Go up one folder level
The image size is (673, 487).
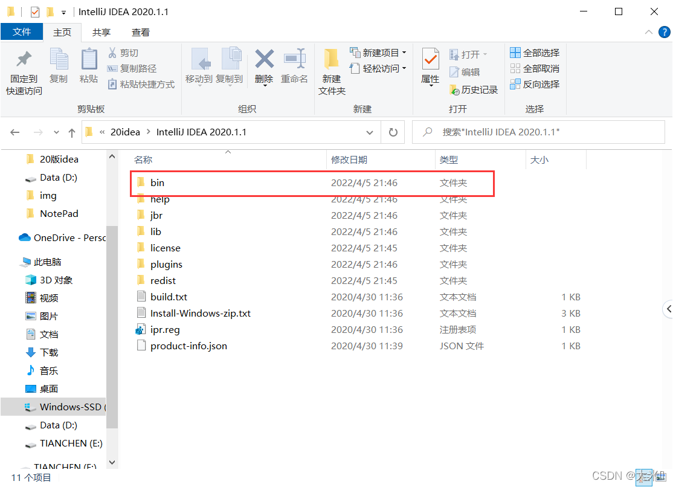pos(72,133)
